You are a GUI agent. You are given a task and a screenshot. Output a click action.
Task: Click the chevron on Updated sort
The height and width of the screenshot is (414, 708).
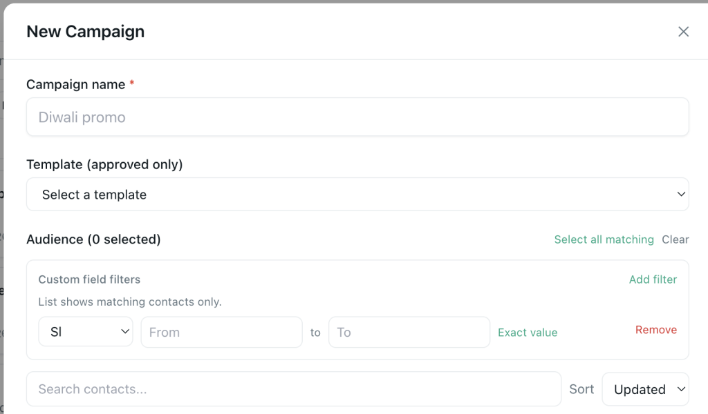(x=681, y=388)
